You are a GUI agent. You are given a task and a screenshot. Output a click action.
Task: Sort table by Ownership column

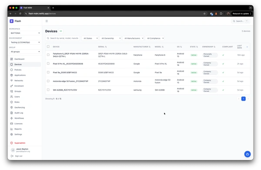(x=209, y=47)
